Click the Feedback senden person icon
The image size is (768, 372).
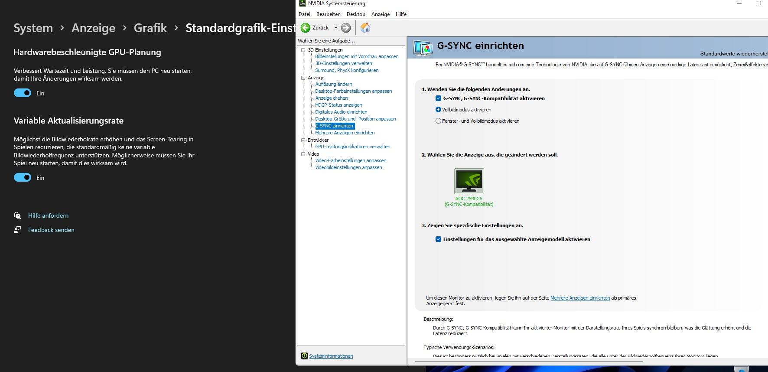click(17, 230)
